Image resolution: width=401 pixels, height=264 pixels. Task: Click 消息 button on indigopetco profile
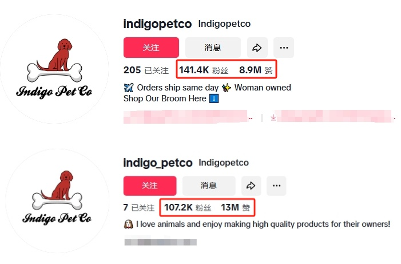pos(212,48)
